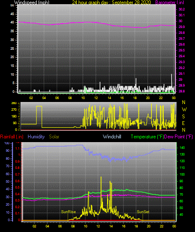Click the SunRise marker label
Viewport: 195px width, 232px height.
tap(68, 212)
